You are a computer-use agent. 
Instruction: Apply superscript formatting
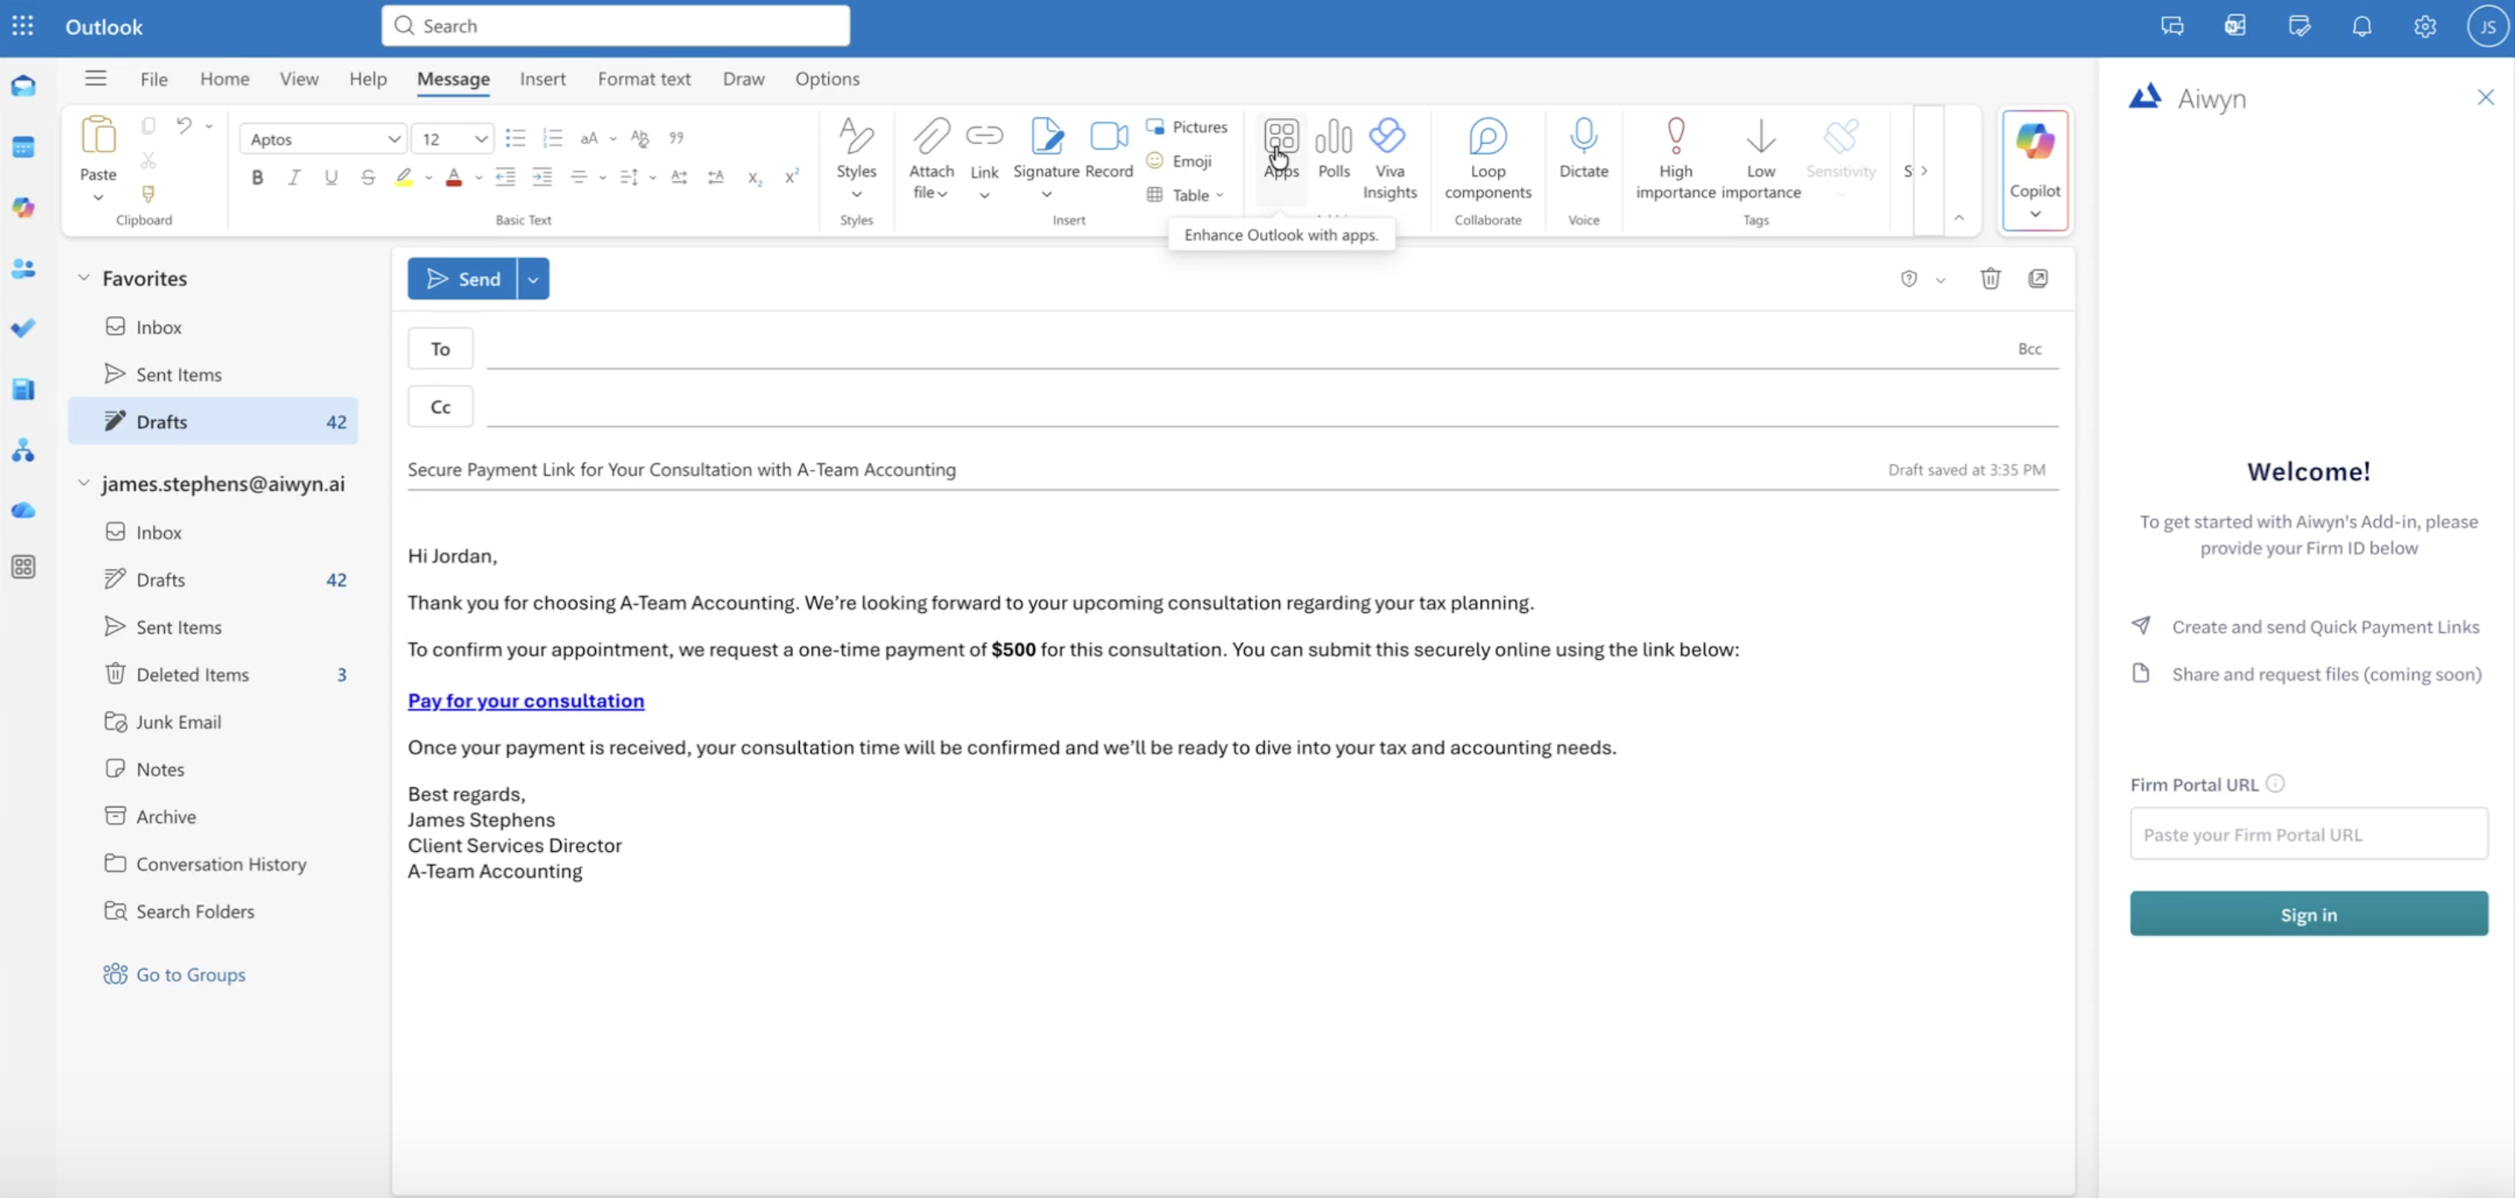click(x=791, y=176)
